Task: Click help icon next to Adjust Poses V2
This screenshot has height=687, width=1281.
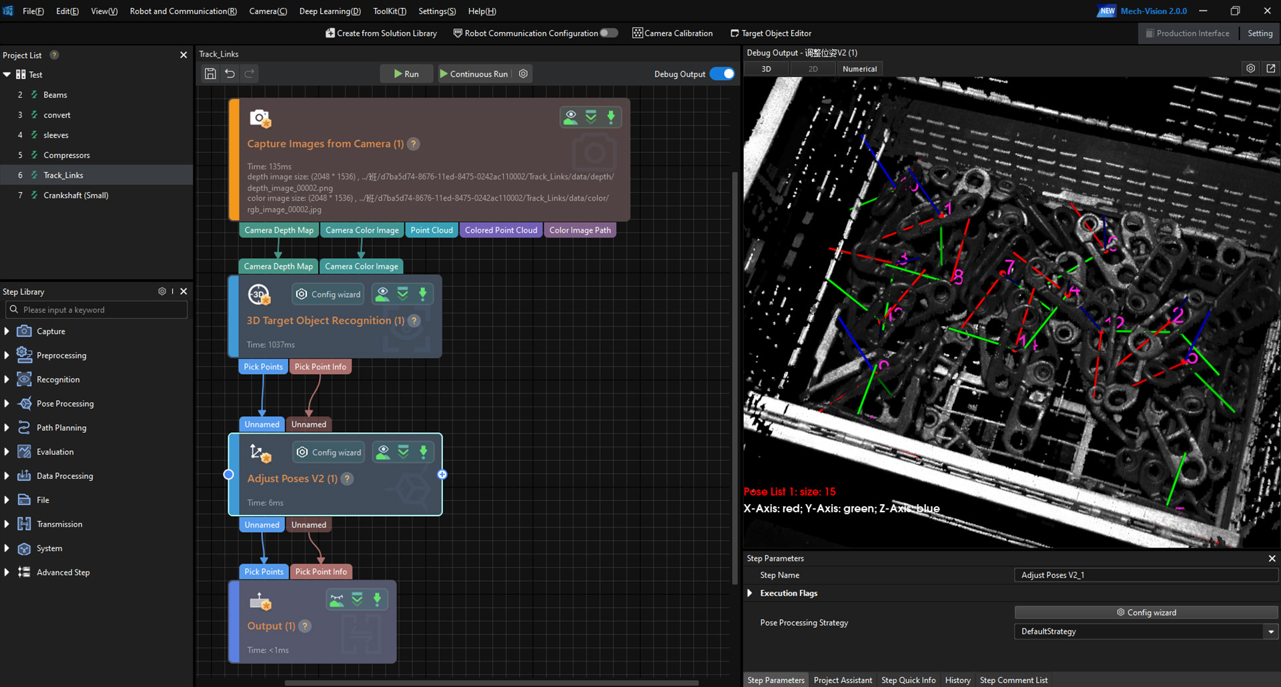Action: tap(347, 479)
